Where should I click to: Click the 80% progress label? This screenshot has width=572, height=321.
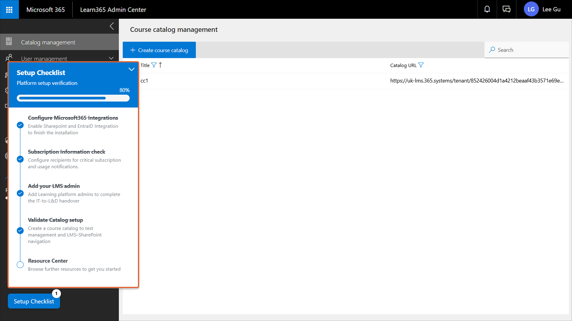coord(125,90)
